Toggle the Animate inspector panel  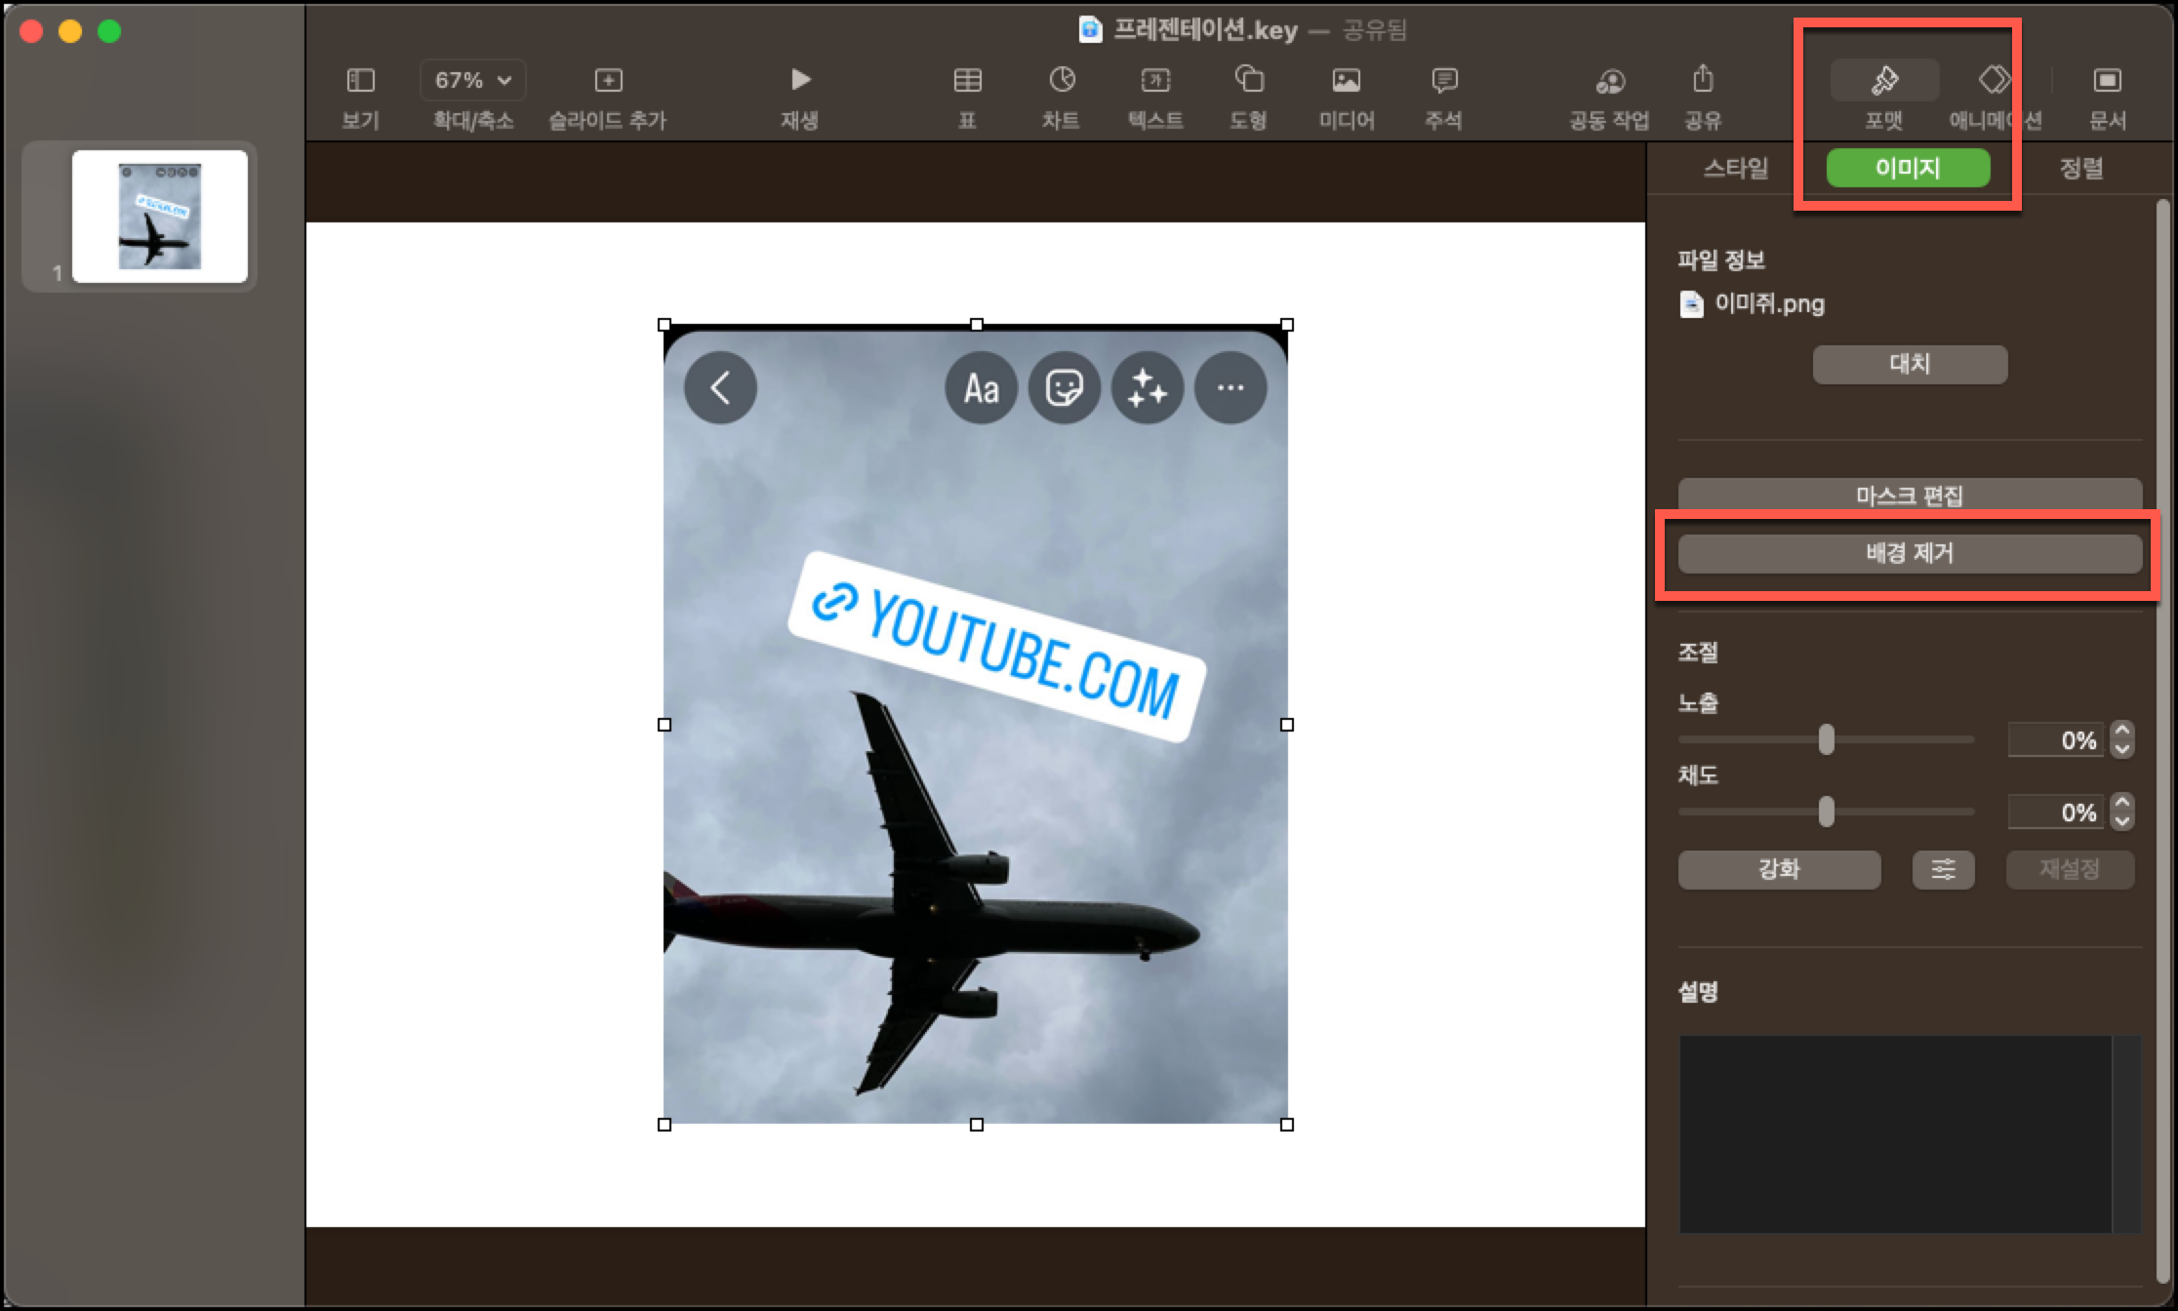click(1994, 80)
